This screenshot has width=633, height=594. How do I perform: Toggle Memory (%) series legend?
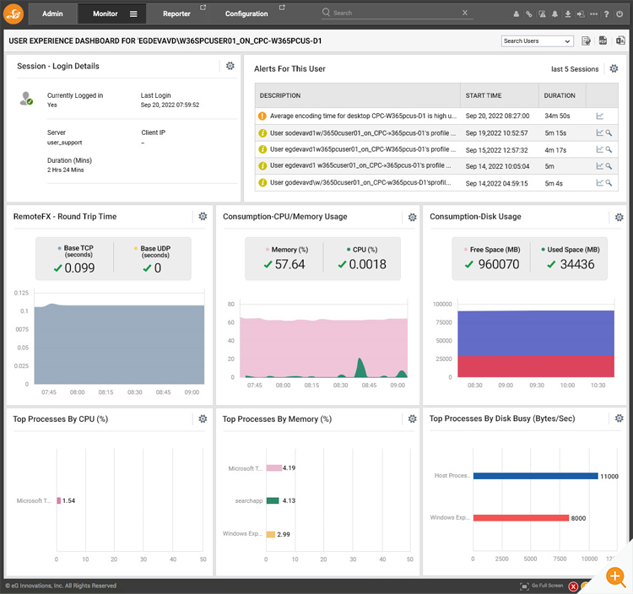[287, 250]
